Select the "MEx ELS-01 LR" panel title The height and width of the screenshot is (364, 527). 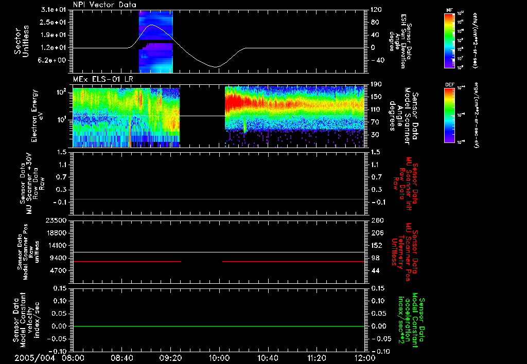point(103,79)
